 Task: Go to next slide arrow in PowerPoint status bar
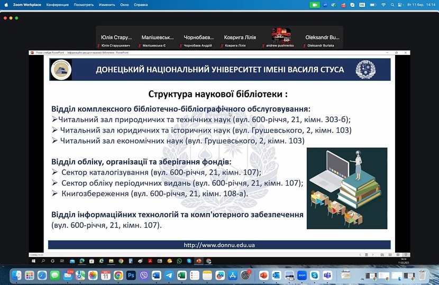(373, 255)
